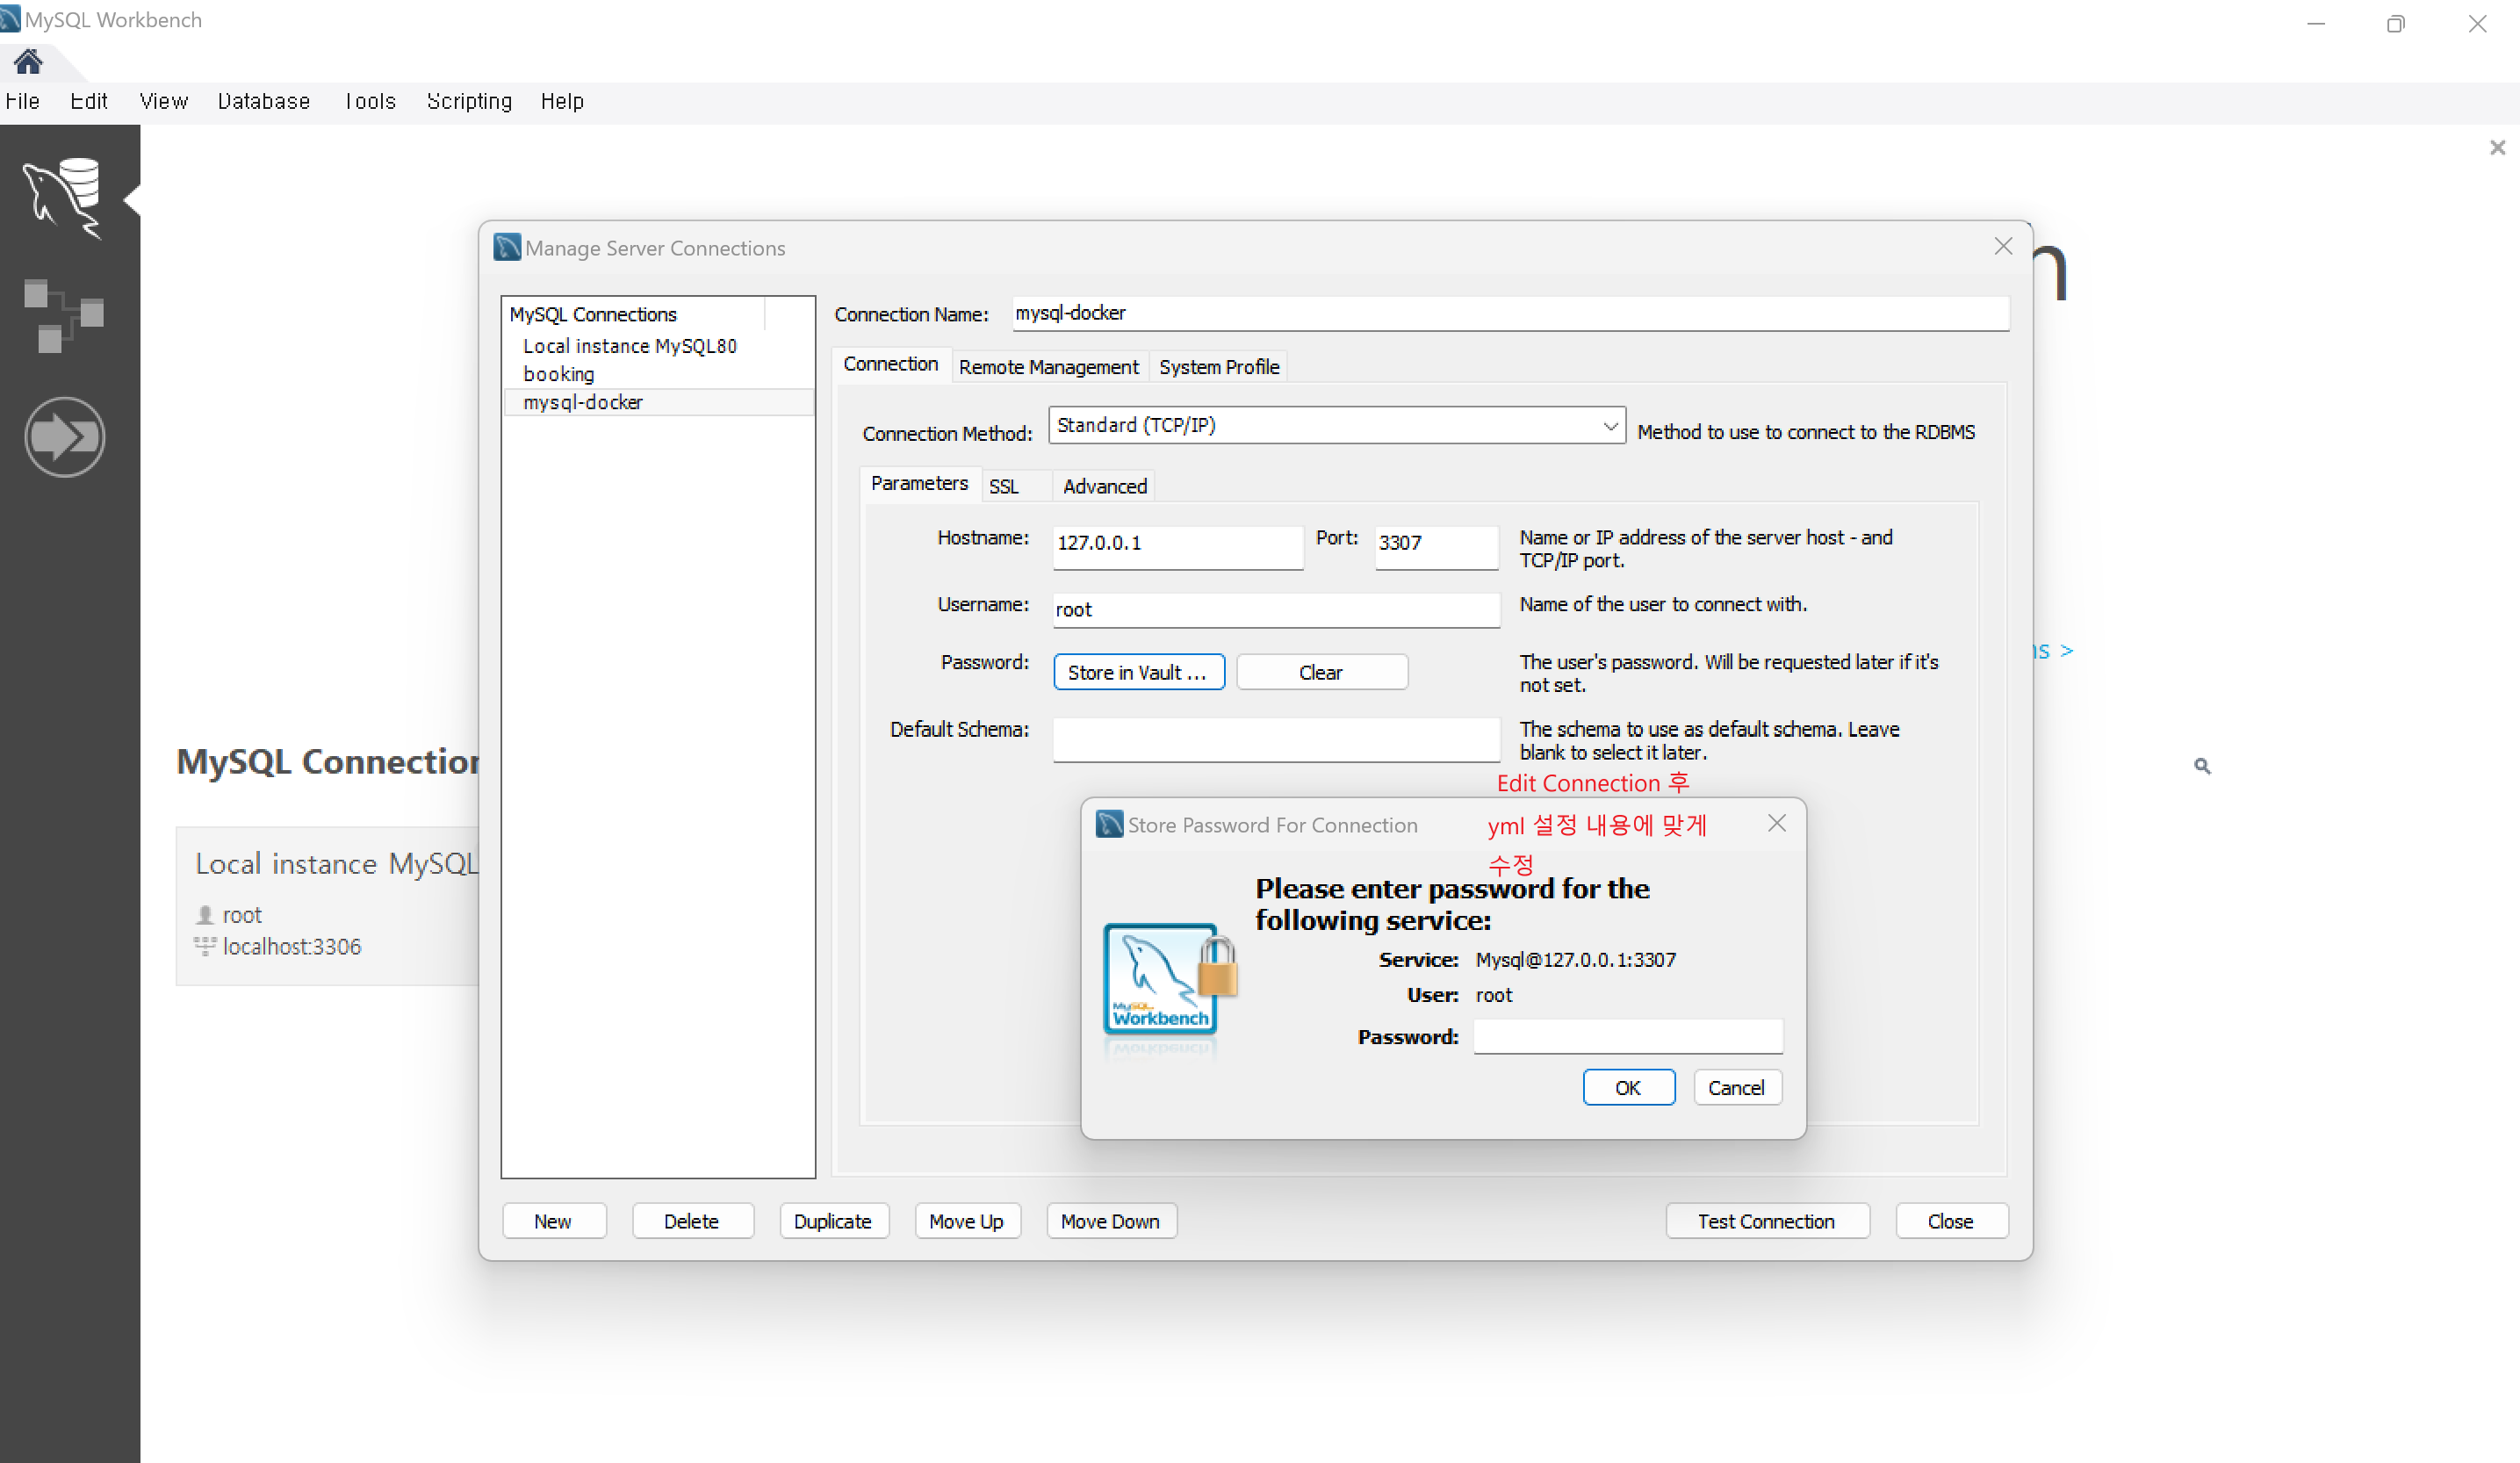This screenshot has height=1463, width=2520.
Task: Click the Duplicate connection button
Action: pyautogui.click(x=832, y=1221)
